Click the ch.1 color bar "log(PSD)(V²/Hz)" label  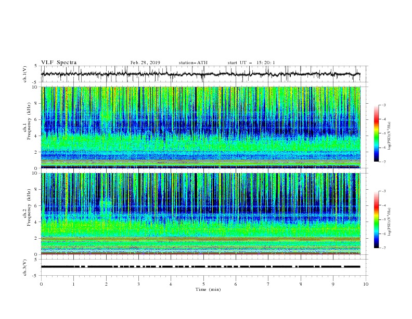(x=389, y=136)
